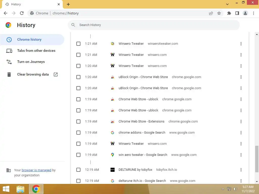Open win aero tweaker - Google Search link

tap(143, 155)
